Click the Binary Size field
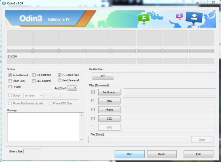This screenshot has height=162, width=221. point(32,151)
